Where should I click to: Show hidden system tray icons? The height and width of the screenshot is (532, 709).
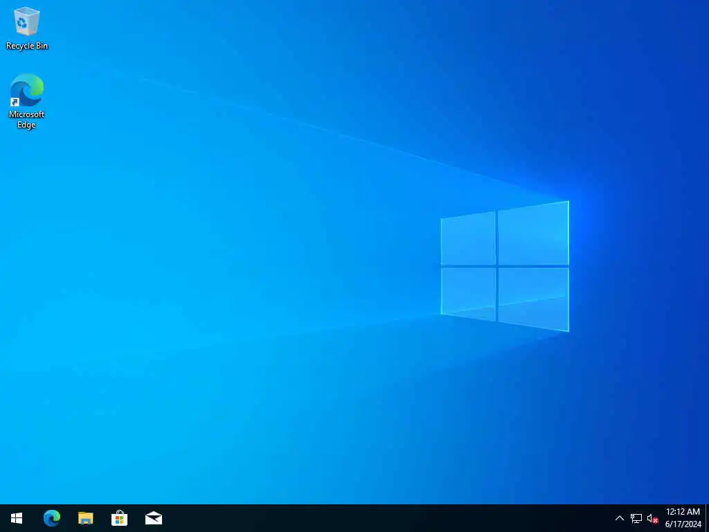click(x=620, y=518)
